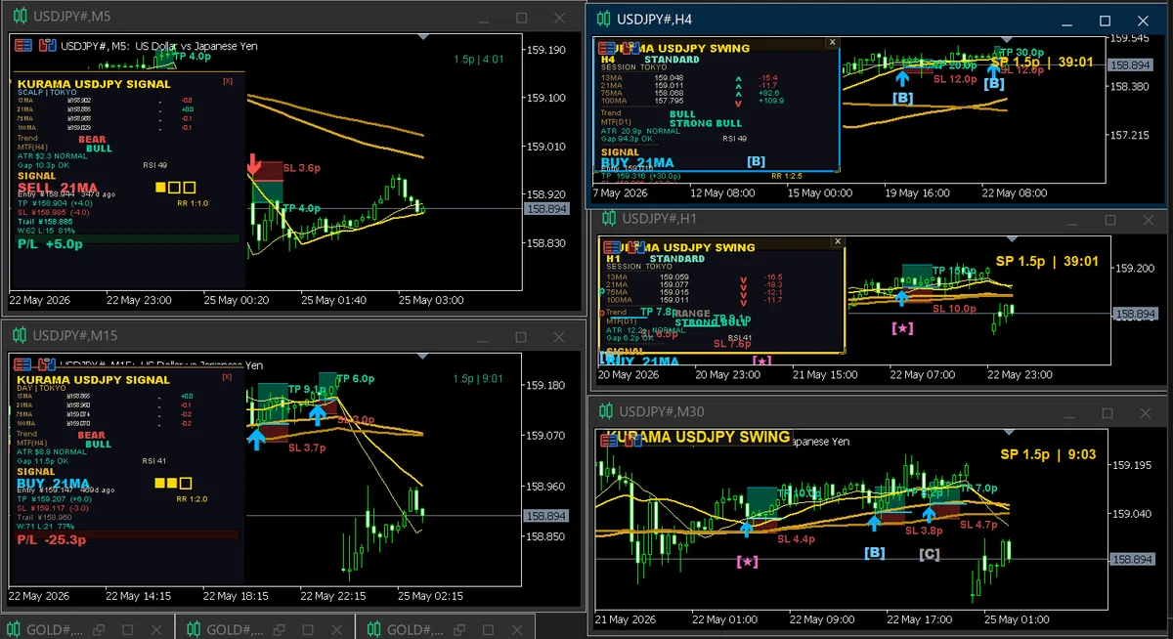Image resolution: width=1173 pixels, height=639 pixels.
Task: Click the 1.5p | 4:01 spread timer in M5
Action: (x=478, y=60)
